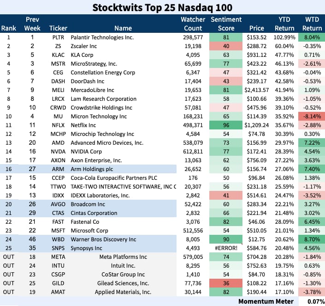Select the SNPS ticker cell
Screen dimensions: 325x306
click(x=58, y=248)
